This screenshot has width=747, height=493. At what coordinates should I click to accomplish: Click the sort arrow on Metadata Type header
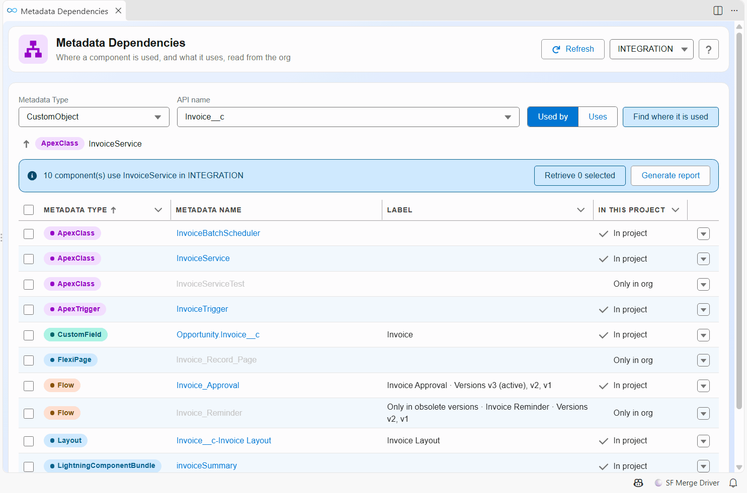tap(114, 210)
